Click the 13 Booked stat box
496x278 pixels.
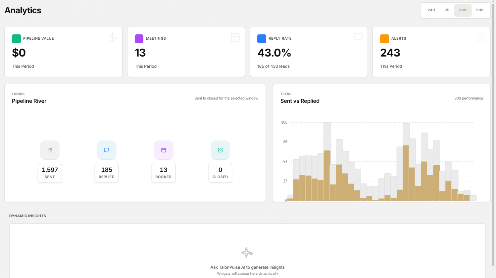[x=164, y=173]
